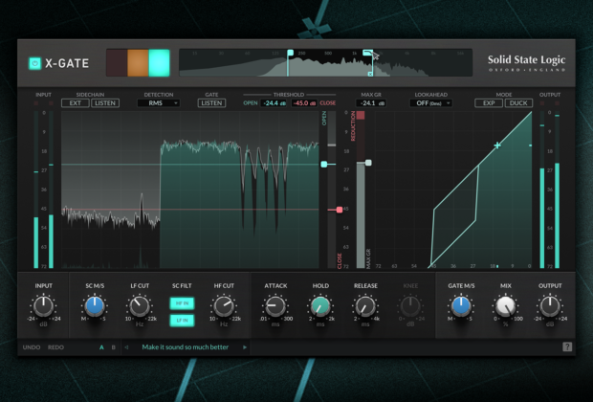This screenshot has width=593, height=402.
Task: Toggle the LF IN filter button
Action: 182,321
